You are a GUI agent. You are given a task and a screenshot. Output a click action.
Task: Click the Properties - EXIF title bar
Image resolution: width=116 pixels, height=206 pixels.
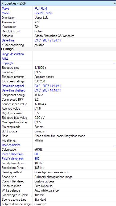tap(58, 3)
